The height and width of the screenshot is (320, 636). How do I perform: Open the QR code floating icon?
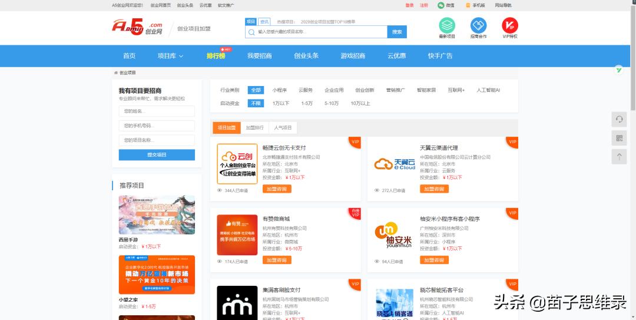(619, 138)
